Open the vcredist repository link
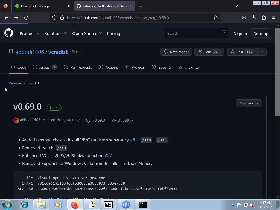 click(x=58, y=52)
